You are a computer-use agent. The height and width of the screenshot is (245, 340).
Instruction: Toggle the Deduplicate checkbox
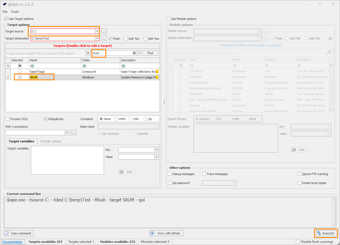coord(45,119)
